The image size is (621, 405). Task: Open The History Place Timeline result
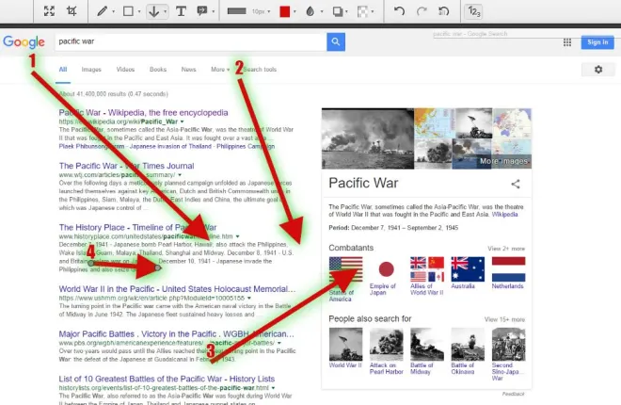137,228
